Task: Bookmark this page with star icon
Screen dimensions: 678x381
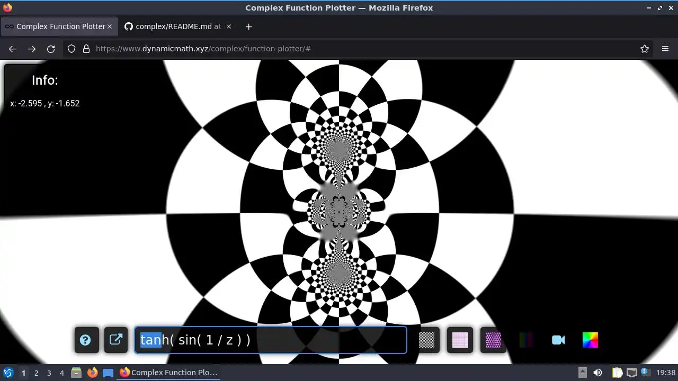Action: [x=645, y=49]
